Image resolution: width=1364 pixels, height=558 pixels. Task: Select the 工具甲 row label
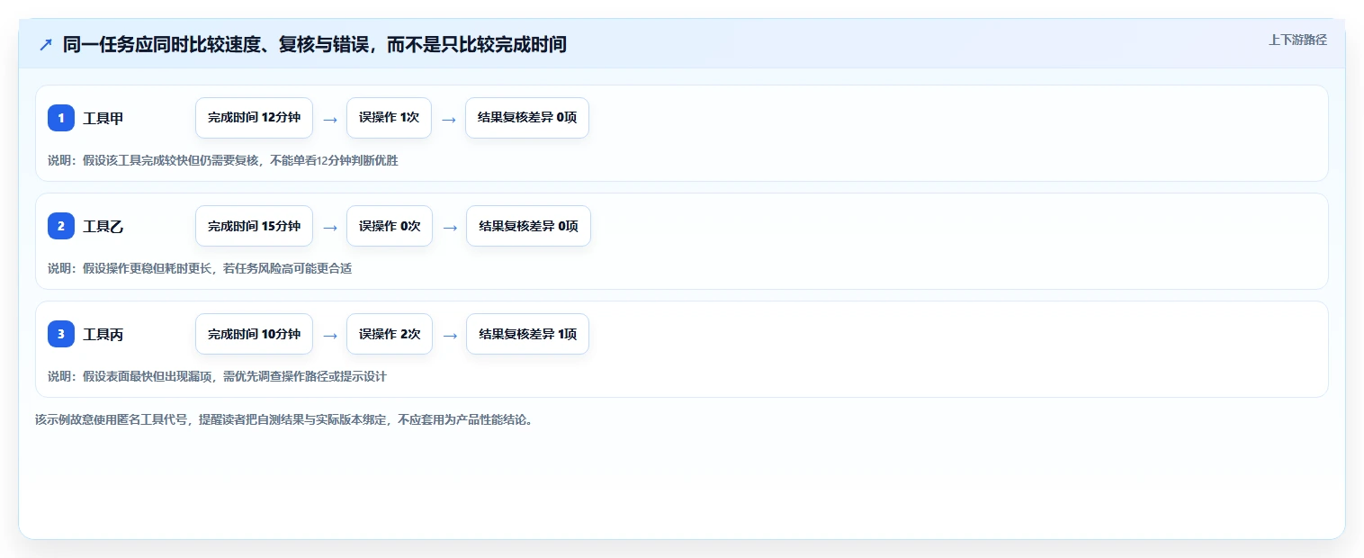point(103,119)
